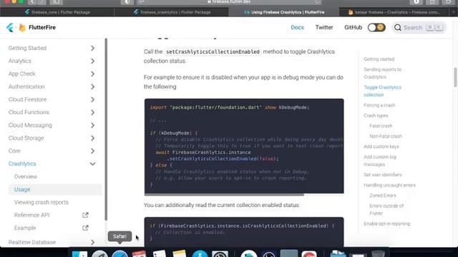This screenshot has height=257, width=458.
Task: Jump to Add custom log messages
Action: pos(380,161)
